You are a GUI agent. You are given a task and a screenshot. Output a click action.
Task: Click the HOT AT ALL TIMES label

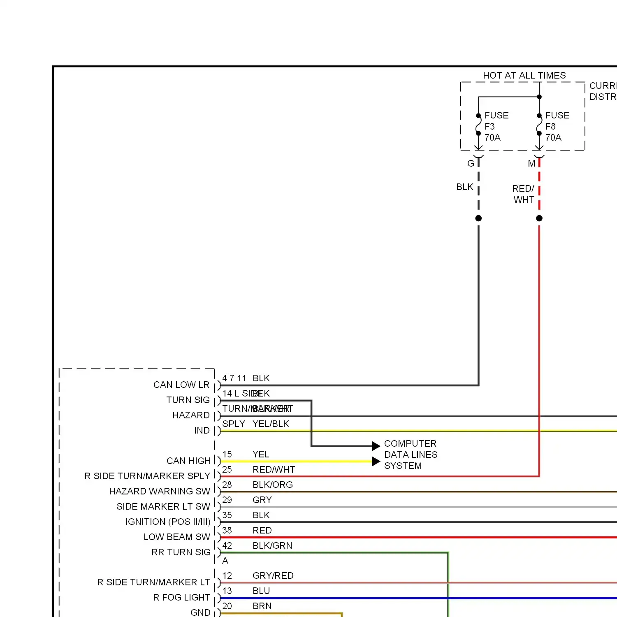tap(524, 75)
